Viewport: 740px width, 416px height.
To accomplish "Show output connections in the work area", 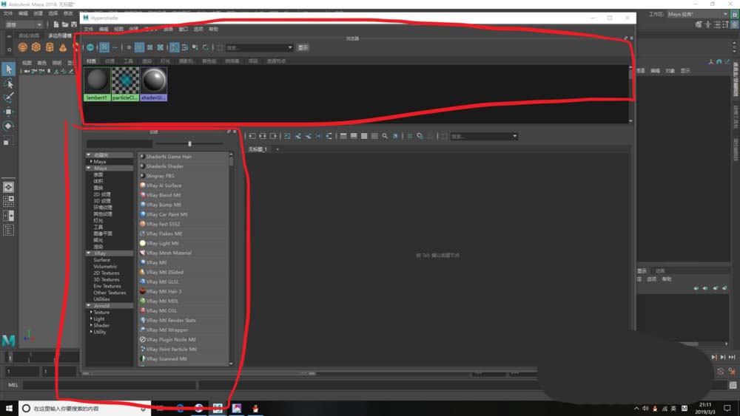I will pos(273,136).
